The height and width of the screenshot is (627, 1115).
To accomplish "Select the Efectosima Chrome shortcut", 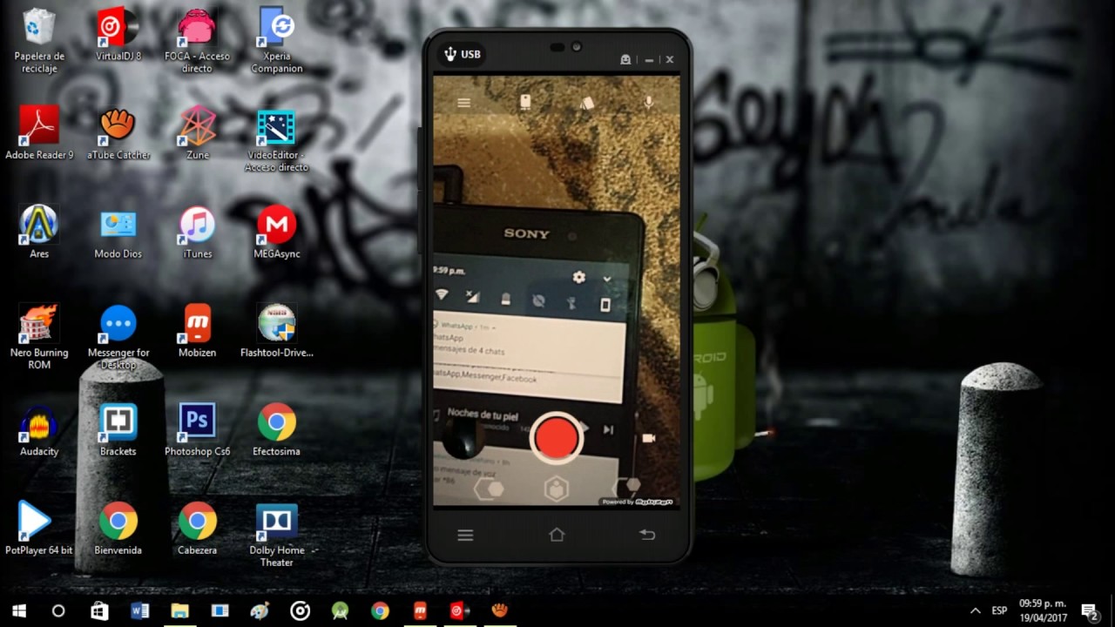I will pos(277,430).
